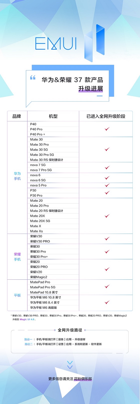The image size is (140, 404).
Task: Select the 品牌 column header
Action: (17, 116)
